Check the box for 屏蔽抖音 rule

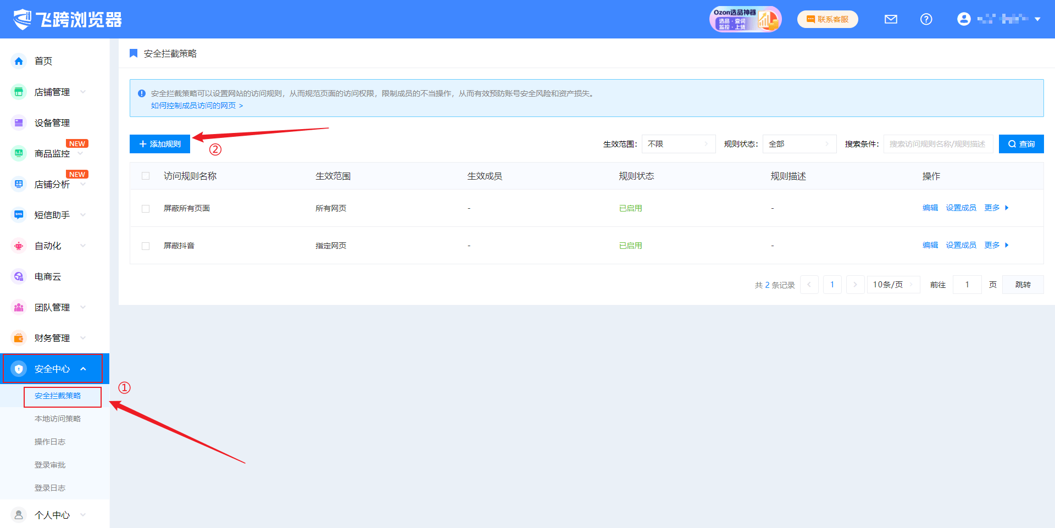(x=146, y=246)
